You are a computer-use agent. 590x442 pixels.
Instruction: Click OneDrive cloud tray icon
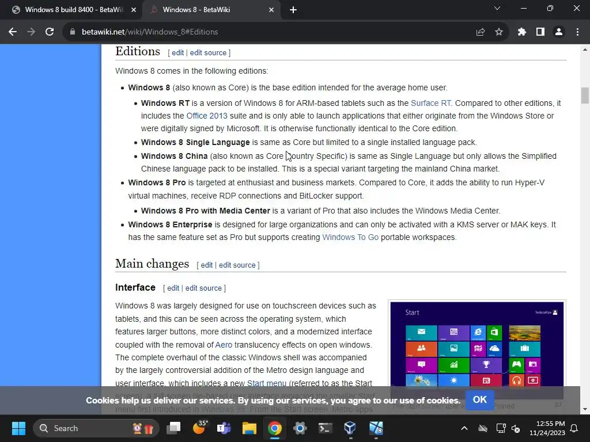(x=483, y=428)
